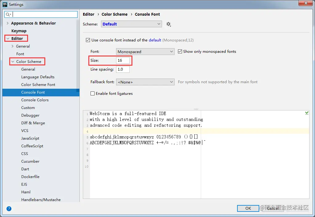Click the preview splitter grip handle

(196, 109)
